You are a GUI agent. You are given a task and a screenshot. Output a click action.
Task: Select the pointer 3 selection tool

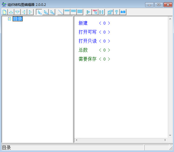pyautogui.click(x=52, y=12)
